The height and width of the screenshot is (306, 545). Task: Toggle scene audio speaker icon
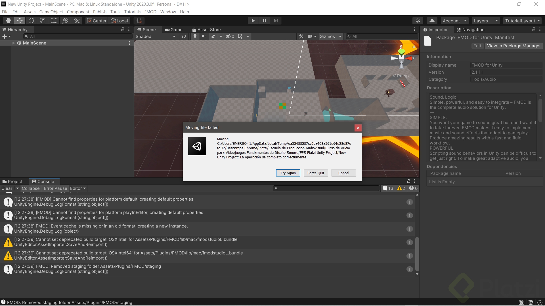point(204,36)
